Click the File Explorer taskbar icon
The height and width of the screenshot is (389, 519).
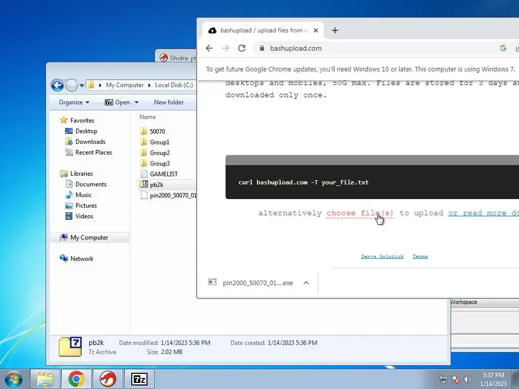[x=45, y=379]
